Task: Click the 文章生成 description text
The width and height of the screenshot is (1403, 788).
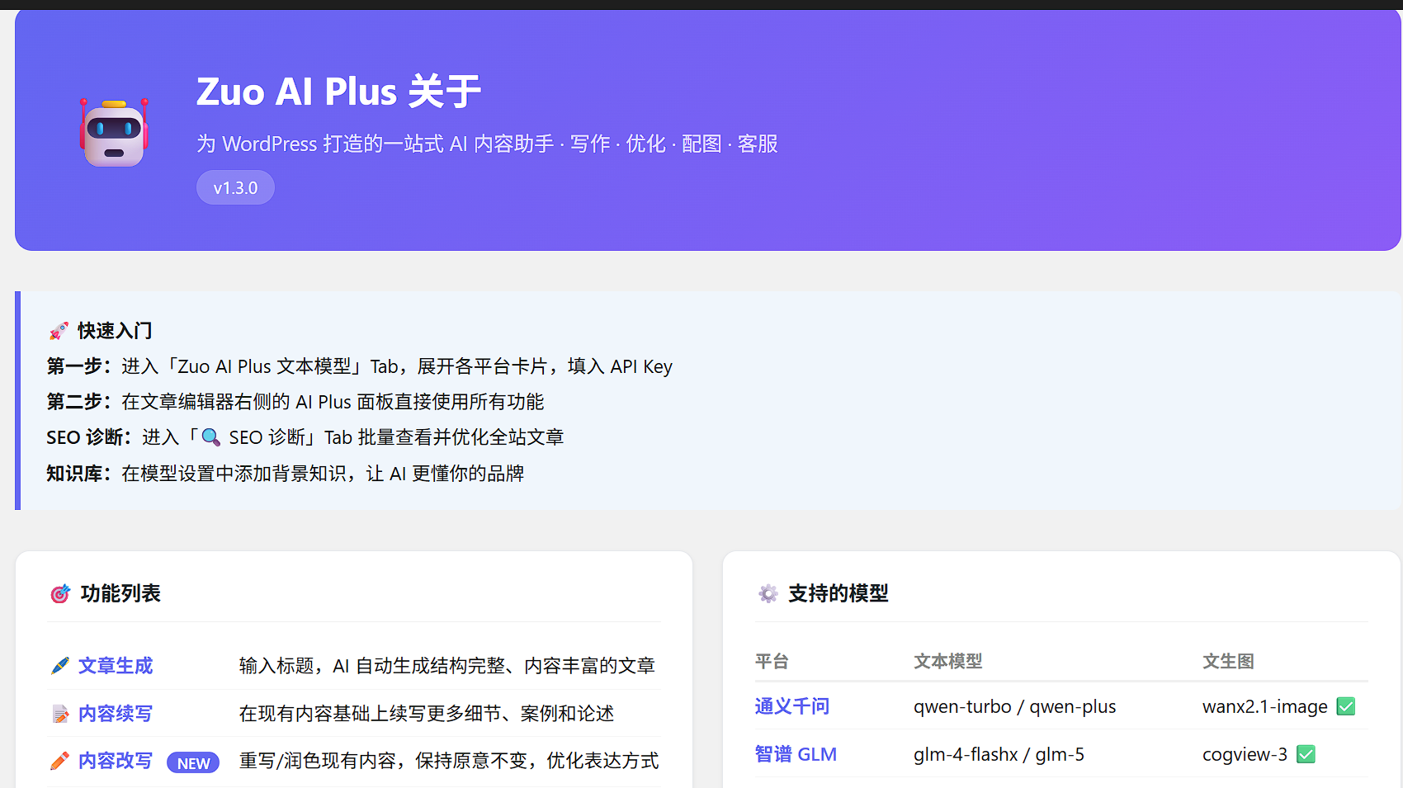Action: tap(446, 666)
